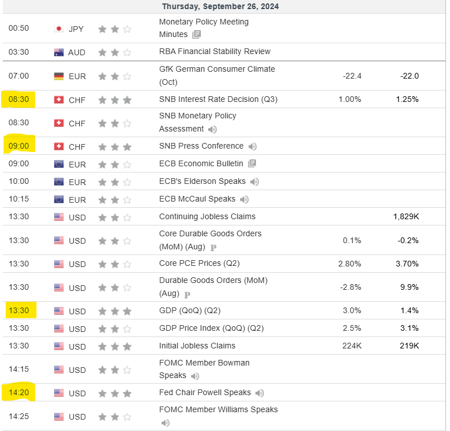The image size is (450, 431).
Task: Click the document icon beside Monetary Policy Meeting Minutes
Action: coord(197,34)
